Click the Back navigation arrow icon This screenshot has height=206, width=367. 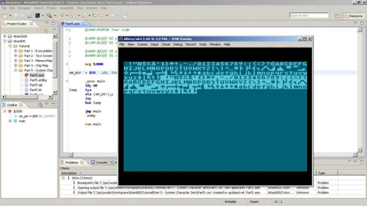coord(101,16)
